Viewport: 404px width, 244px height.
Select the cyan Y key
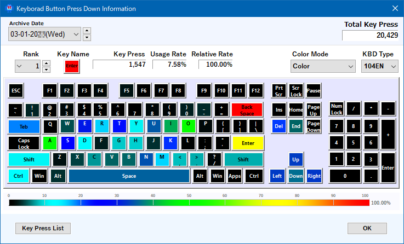coord(136,126)
